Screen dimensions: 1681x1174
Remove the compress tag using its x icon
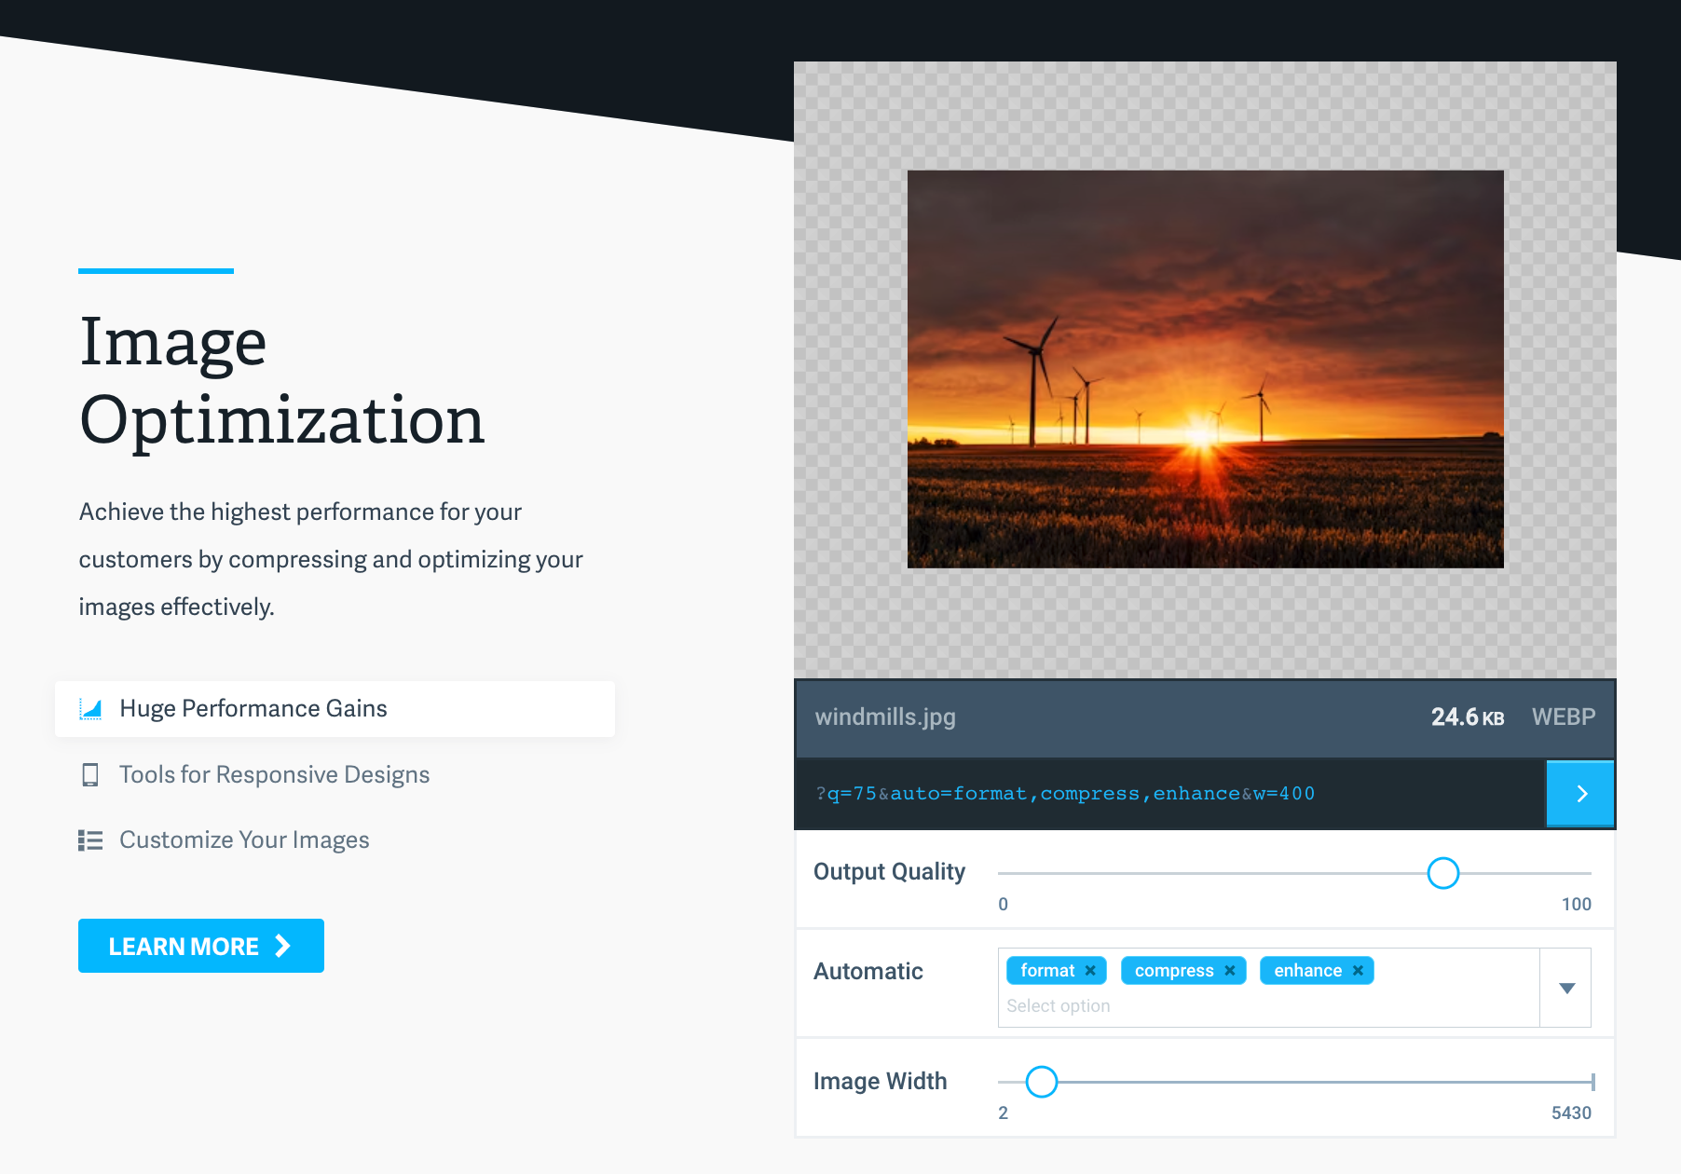click(1230, 970)
